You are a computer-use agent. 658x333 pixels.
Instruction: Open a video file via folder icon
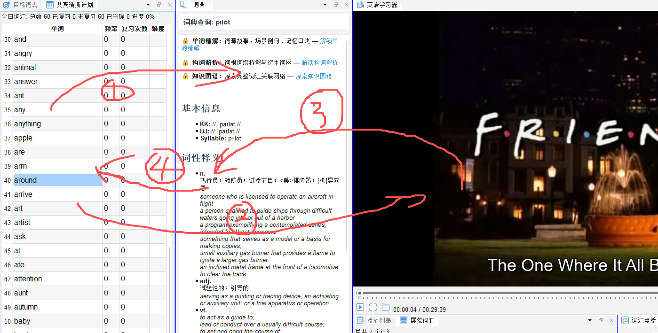point(386,307)
